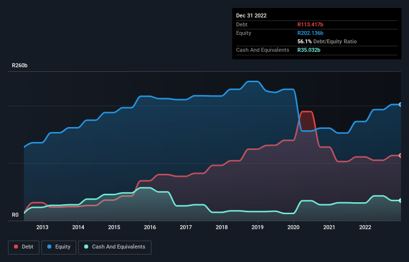This screenshot has width=409, height=262.
Task: Click the 2014 x-axis label
Action: point(78,227)
